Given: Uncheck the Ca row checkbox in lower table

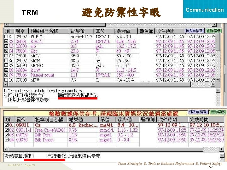Looking at the screenshot, I should coord(7,125).
